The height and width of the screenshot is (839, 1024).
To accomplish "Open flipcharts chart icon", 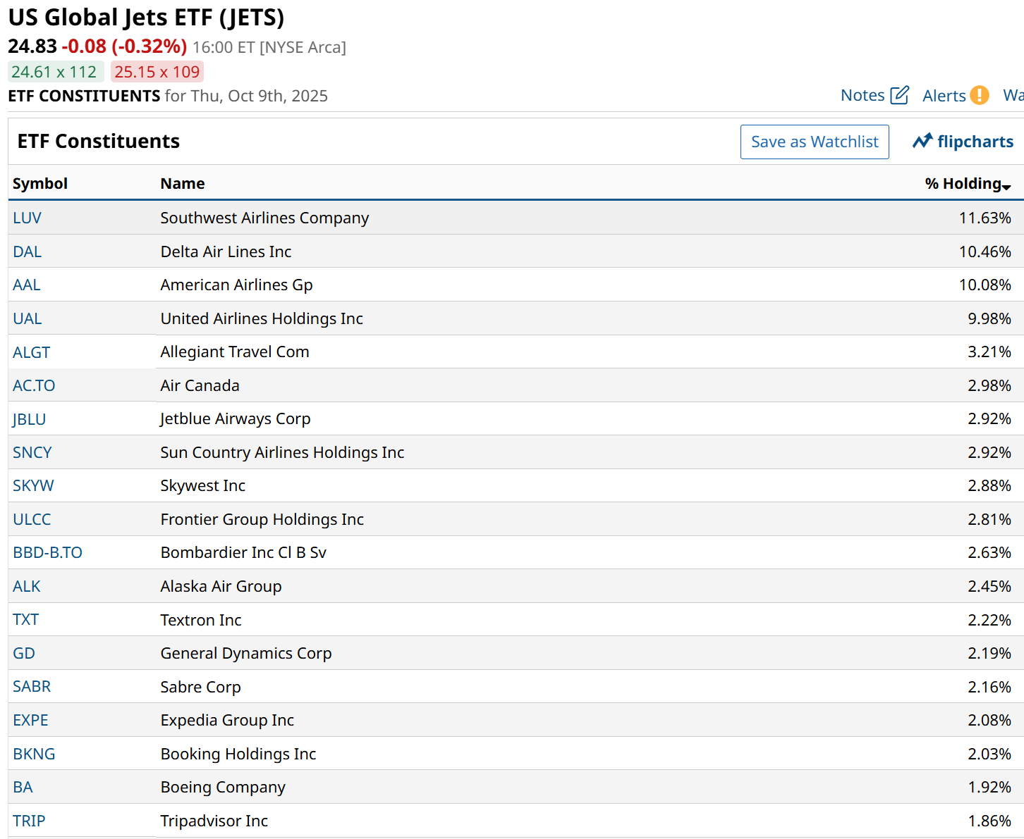I will pos(922,142).
